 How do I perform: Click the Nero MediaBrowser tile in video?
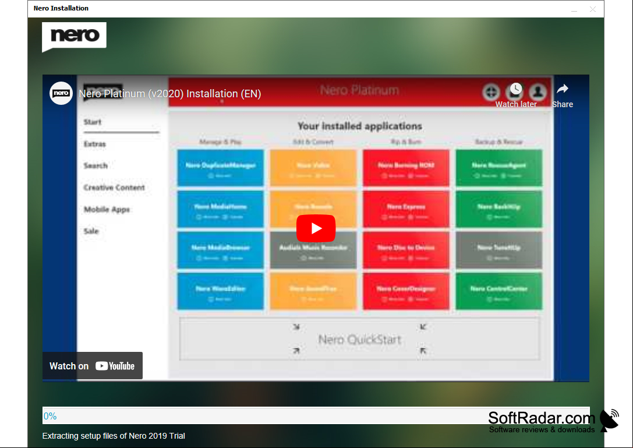point(221,250)
